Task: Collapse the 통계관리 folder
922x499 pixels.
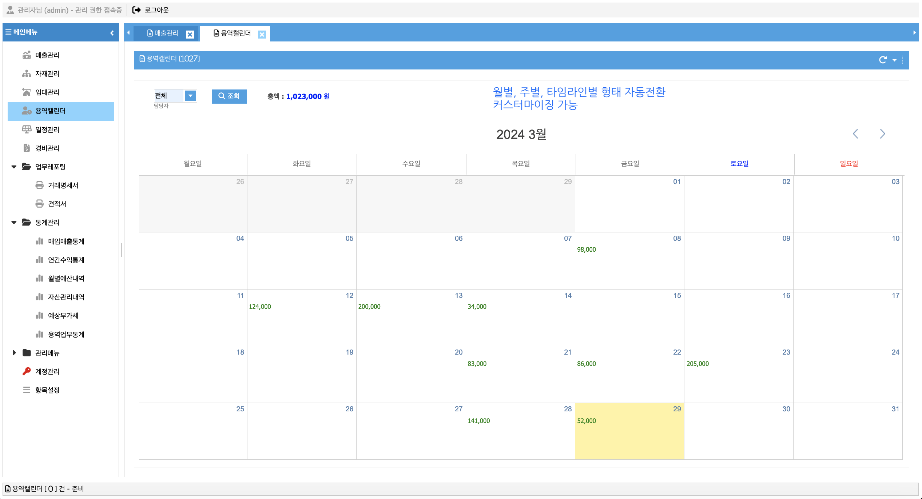Action: pos(14,223)
